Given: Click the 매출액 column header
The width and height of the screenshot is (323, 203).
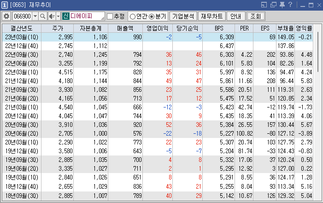Looking at the screenshot, I should pos(125,28).
